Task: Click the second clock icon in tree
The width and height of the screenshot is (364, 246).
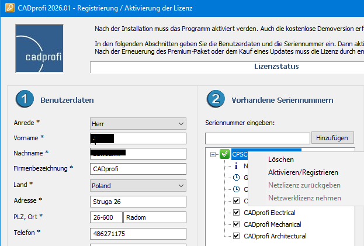Action: (236, 189)
